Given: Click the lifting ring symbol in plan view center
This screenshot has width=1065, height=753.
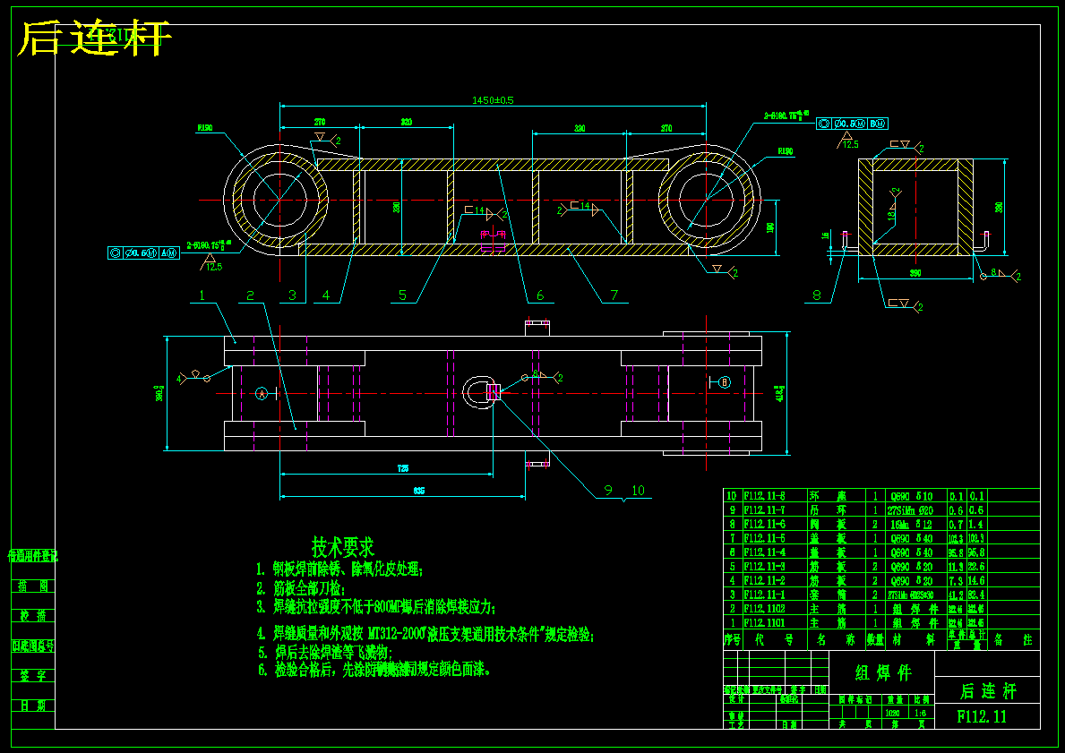Looking at the screenshot, I should (x=481, y=392).
